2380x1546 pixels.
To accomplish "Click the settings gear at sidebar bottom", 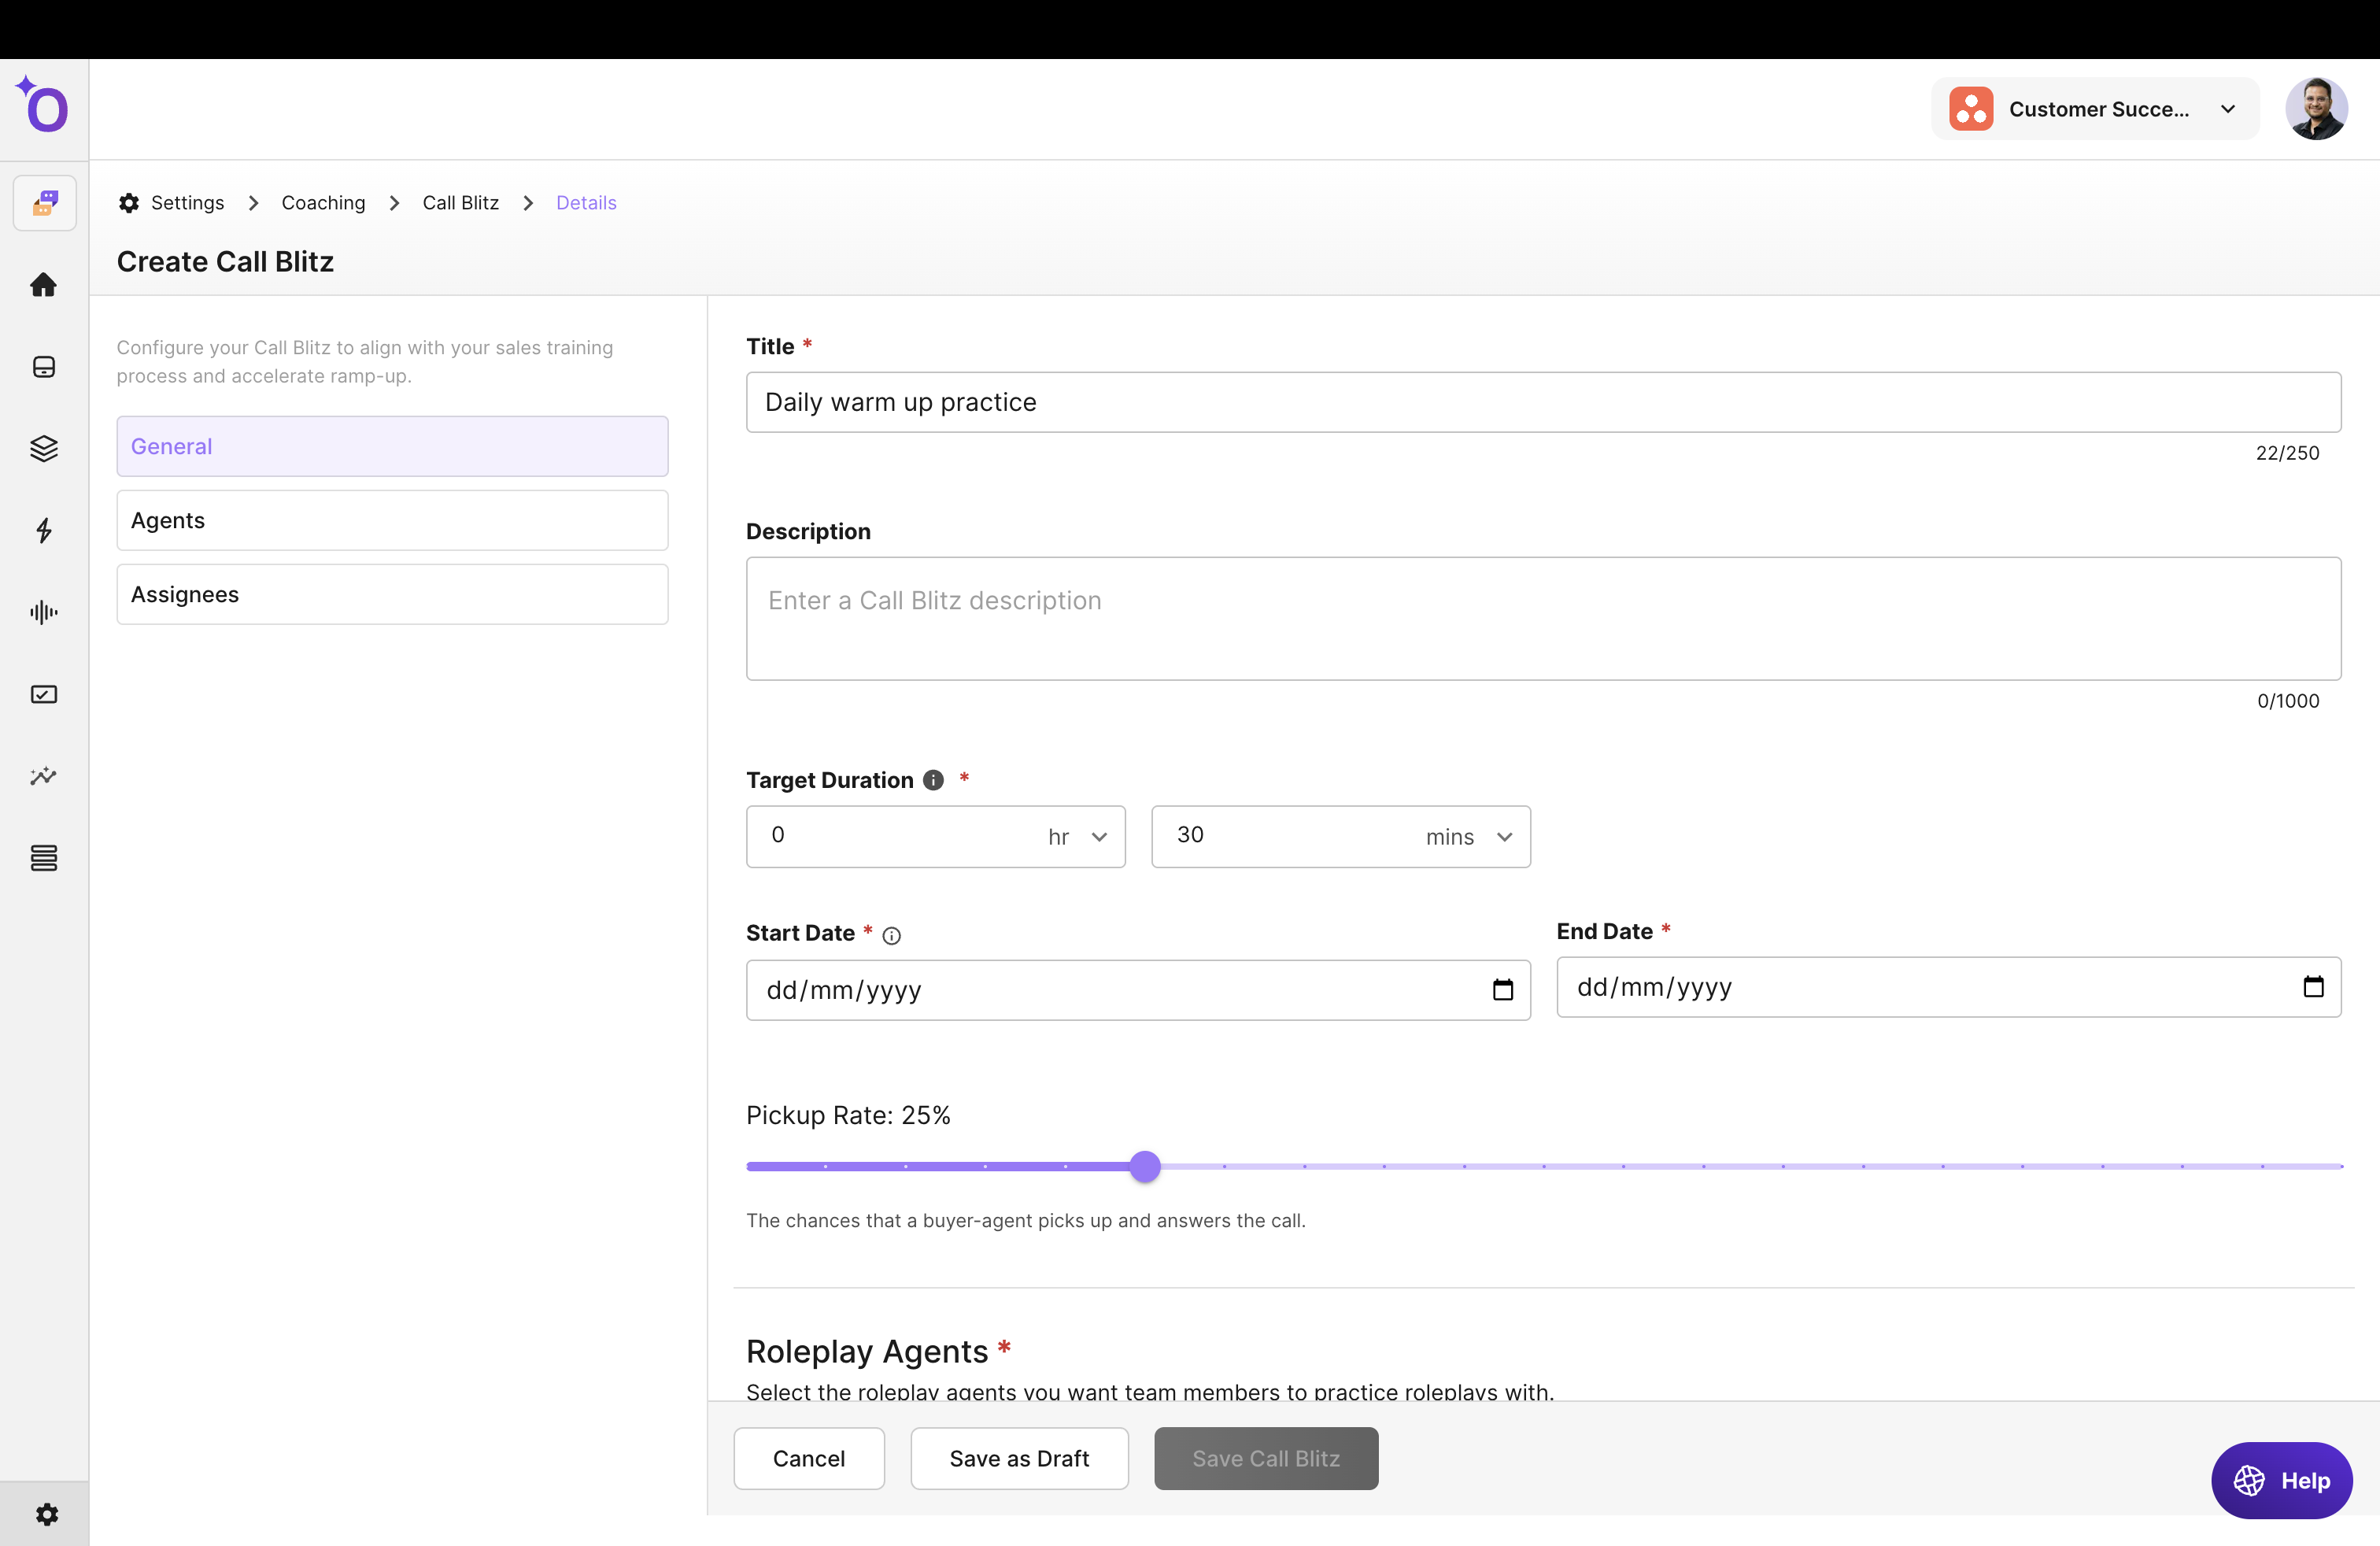I will 46,1514.
